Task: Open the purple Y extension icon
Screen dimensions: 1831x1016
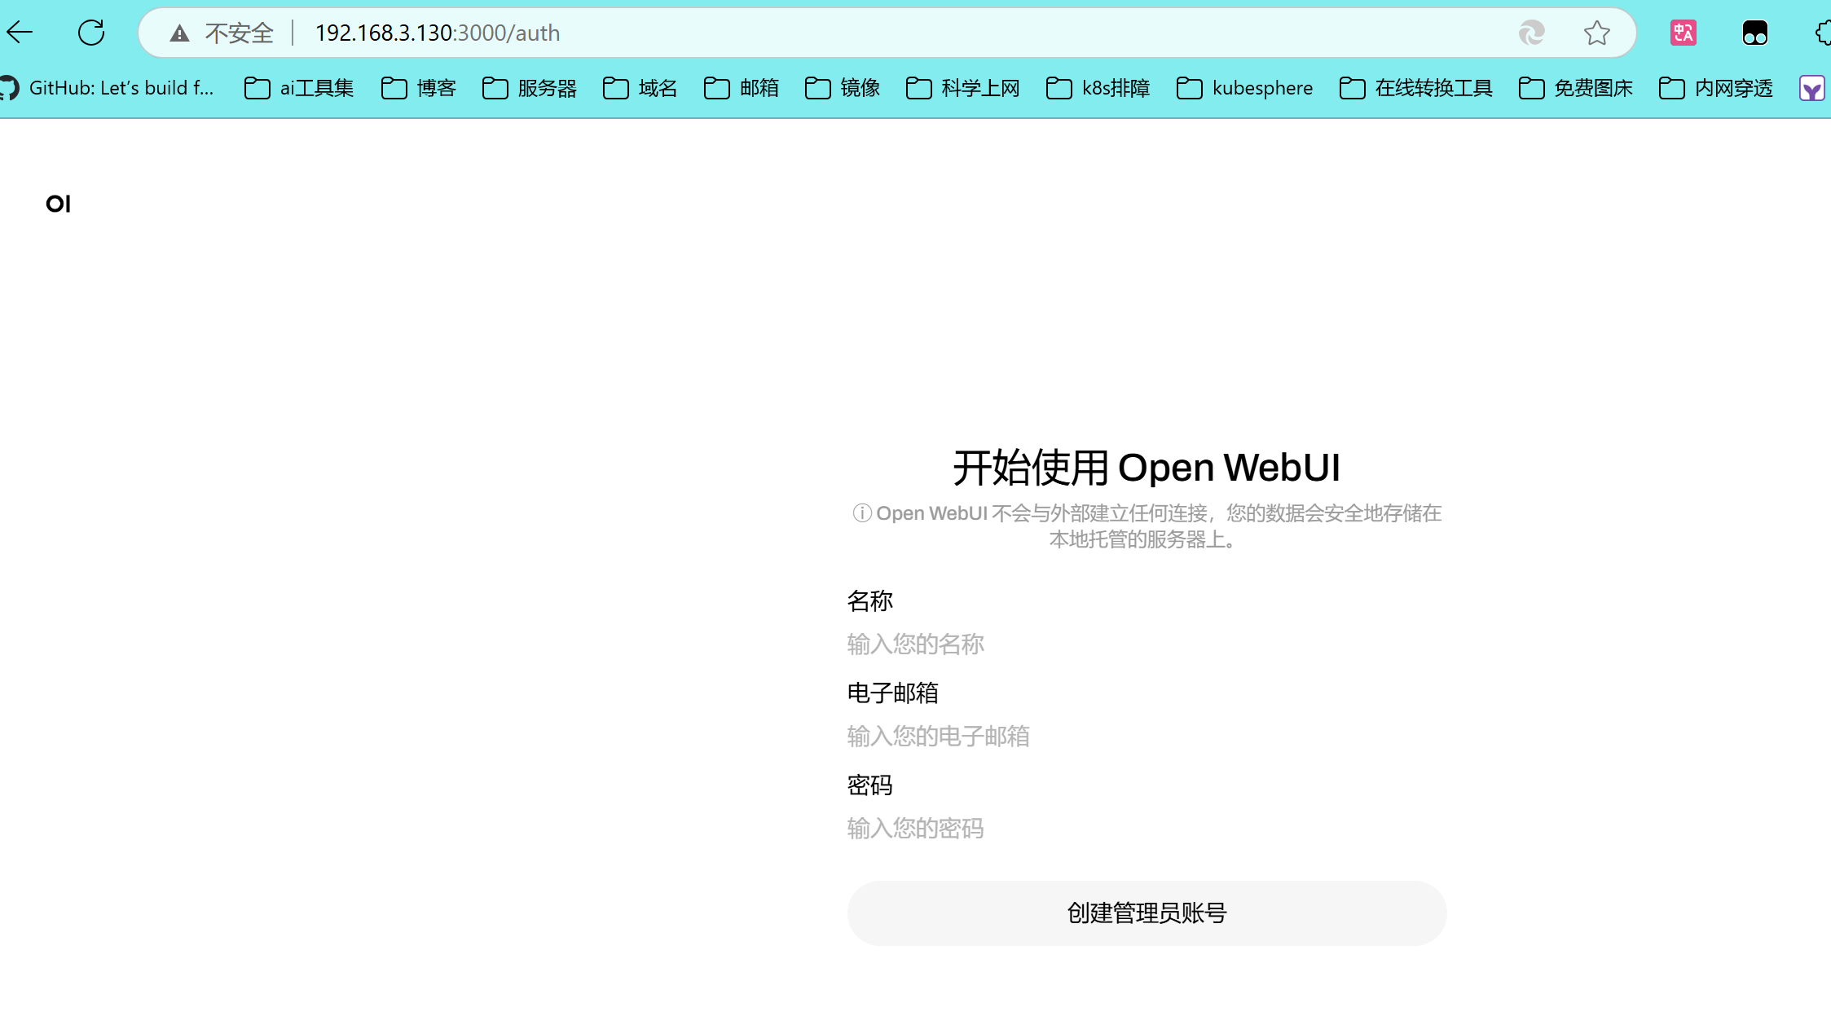Action: coord(1811,88)
